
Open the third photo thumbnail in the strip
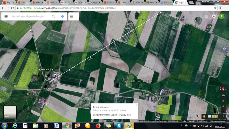point(216,116)
